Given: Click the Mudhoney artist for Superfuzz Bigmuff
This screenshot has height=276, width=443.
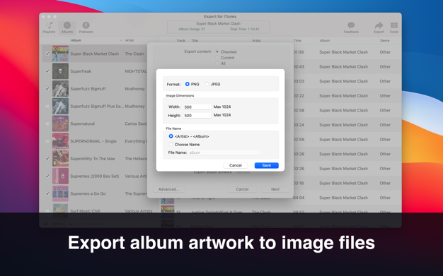Looking at the screenshot, I should tap(134, 88).
